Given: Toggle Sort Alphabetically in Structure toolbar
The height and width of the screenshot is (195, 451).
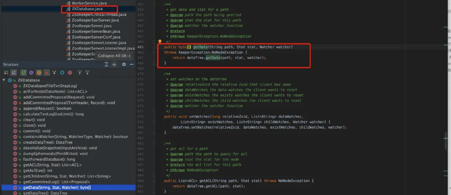Looking at the screenshot, I should pyautogui.click(x=13, y=73).
